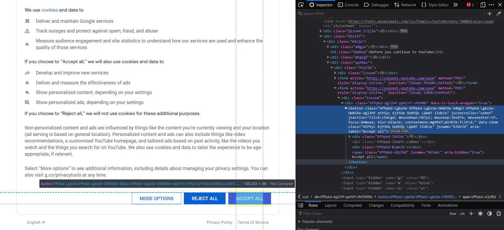This screenshot has height=230, width=504.
Task: Open the Changes tab
Action: 376,205
